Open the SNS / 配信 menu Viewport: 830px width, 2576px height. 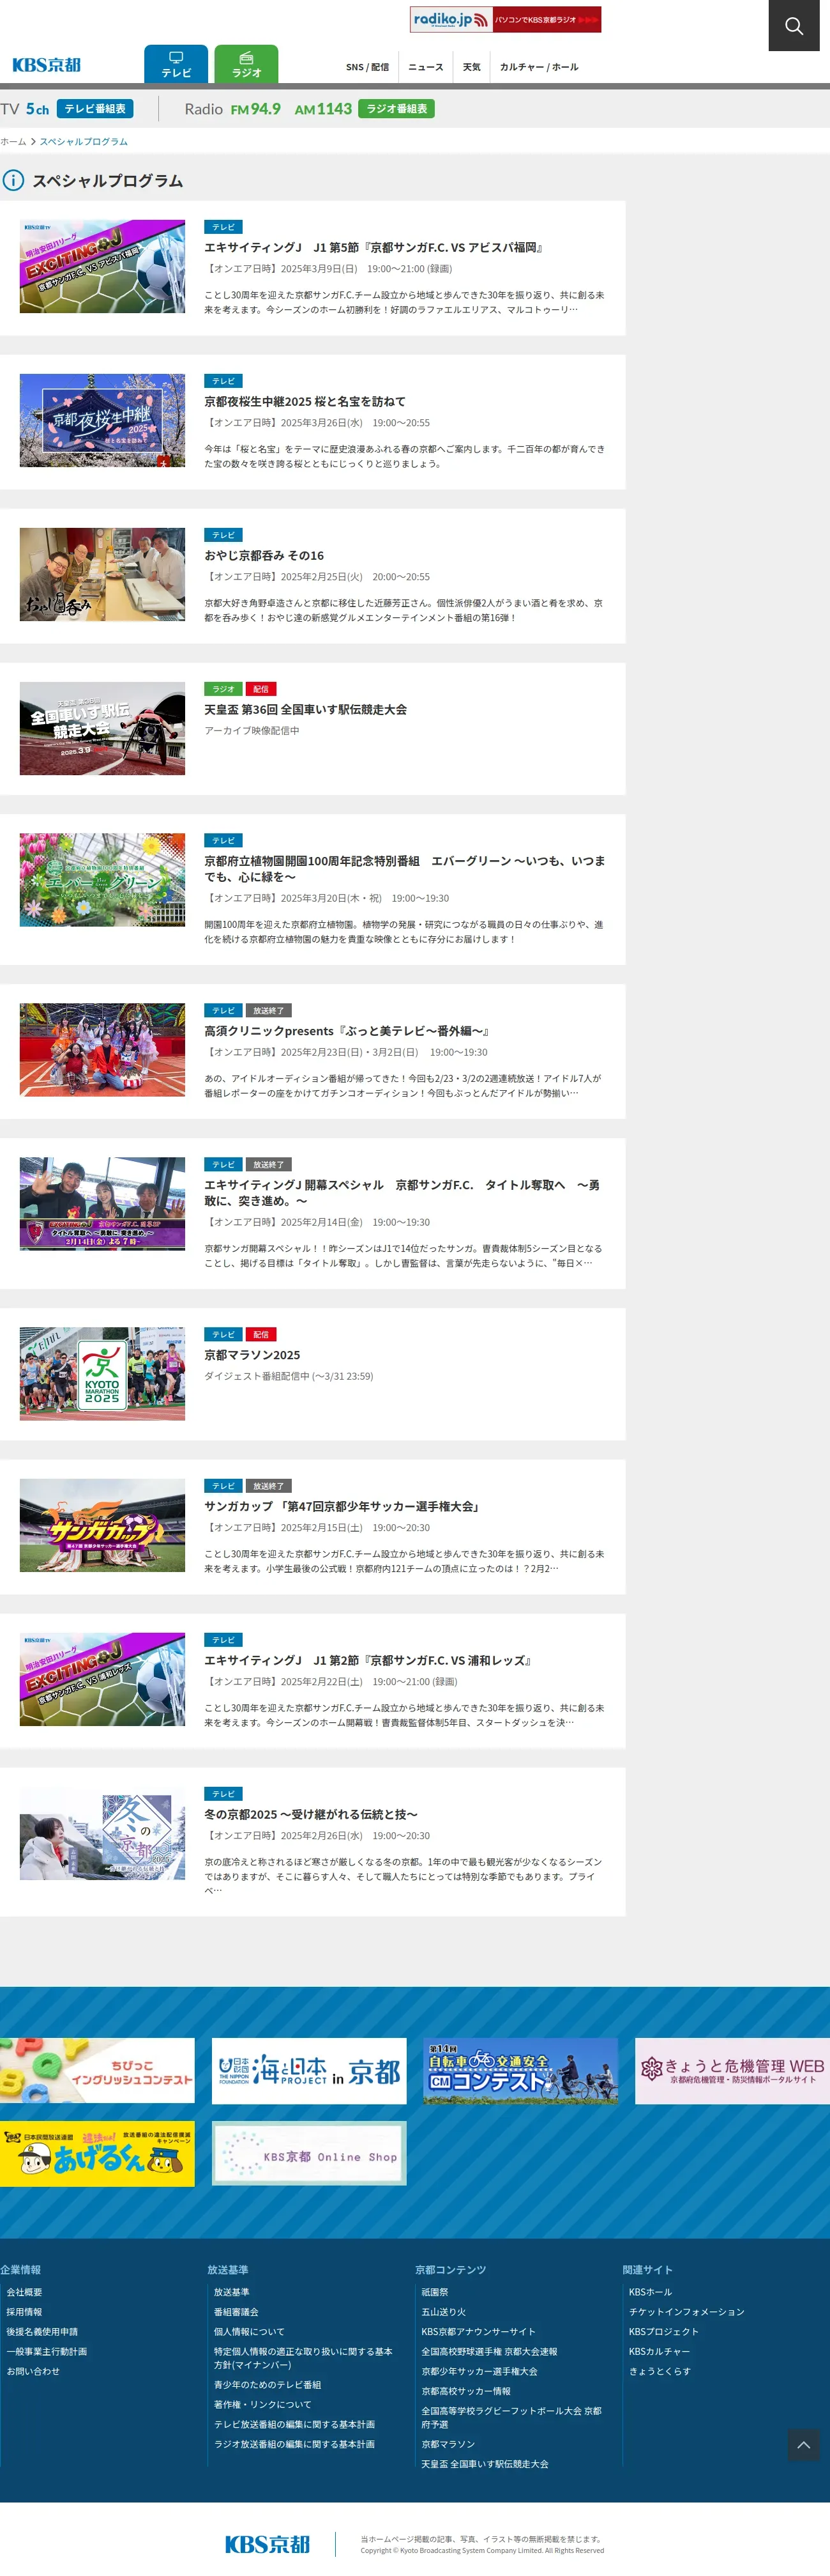click(368, 67)
